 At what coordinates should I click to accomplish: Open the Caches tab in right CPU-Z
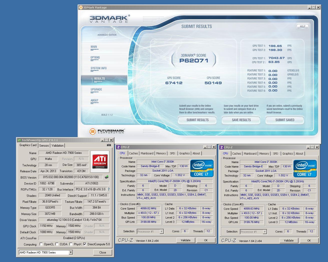pos(236,154)
